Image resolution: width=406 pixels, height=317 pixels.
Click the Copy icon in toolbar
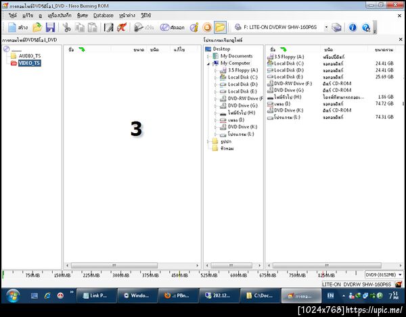tap(79, 27)
